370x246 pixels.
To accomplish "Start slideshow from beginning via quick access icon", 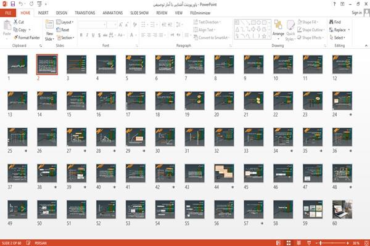I will 39,4.
